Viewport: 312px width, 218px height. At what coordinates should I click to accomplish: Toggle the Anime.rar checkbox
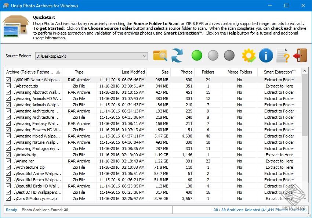point(8,161)
